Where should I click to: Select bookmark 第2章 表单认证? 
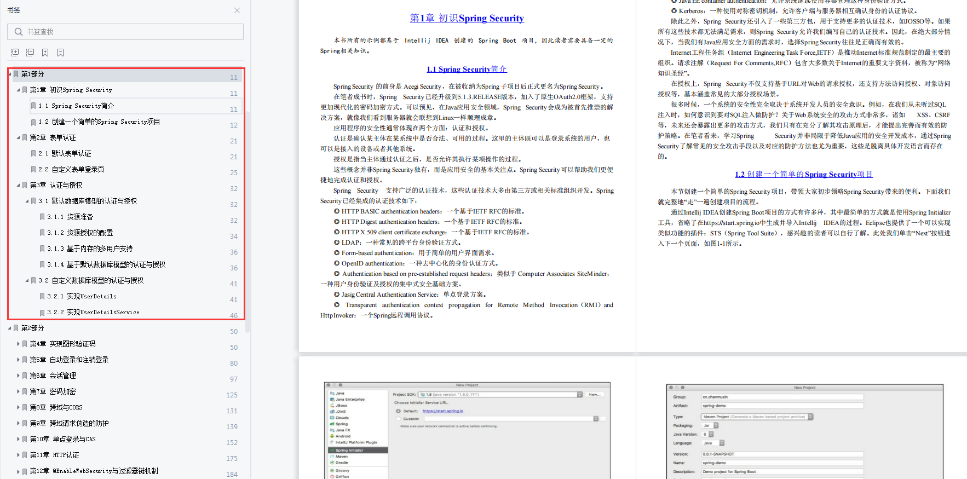53,138
